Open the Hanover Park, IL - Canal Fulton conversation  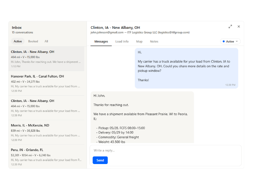point(46,83)
